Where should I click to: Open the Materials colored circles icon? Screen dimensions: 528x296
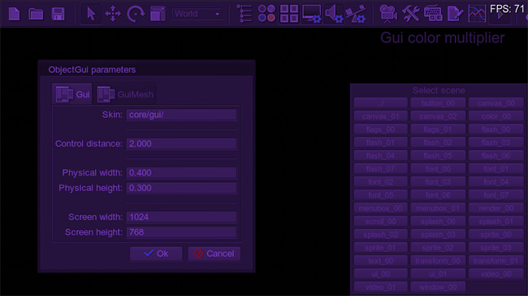(266, 14)
